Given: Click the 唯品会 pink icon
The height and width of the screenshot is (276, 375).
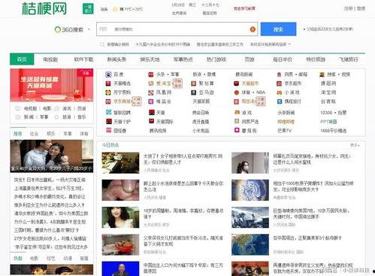Looking at the screenshot, I should click(151, 102).
